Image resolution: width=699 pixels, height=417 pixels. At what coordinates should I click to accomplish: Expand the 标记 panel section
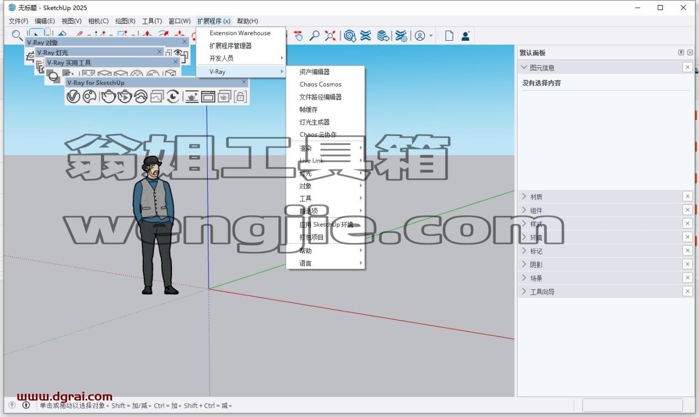click(x=524, y=251)
